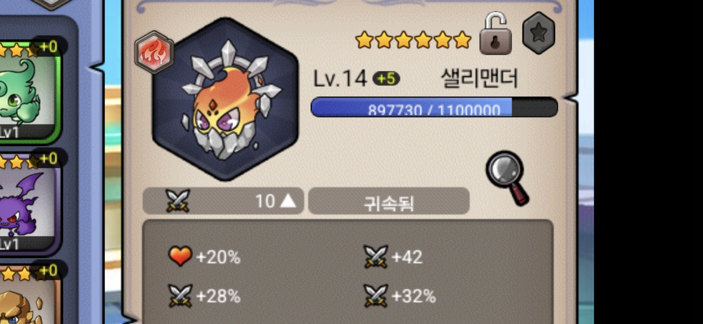Screen dimensions: 703x324
Task: Tap the heart +20% stat icon
Action: [x=180, y=256]
